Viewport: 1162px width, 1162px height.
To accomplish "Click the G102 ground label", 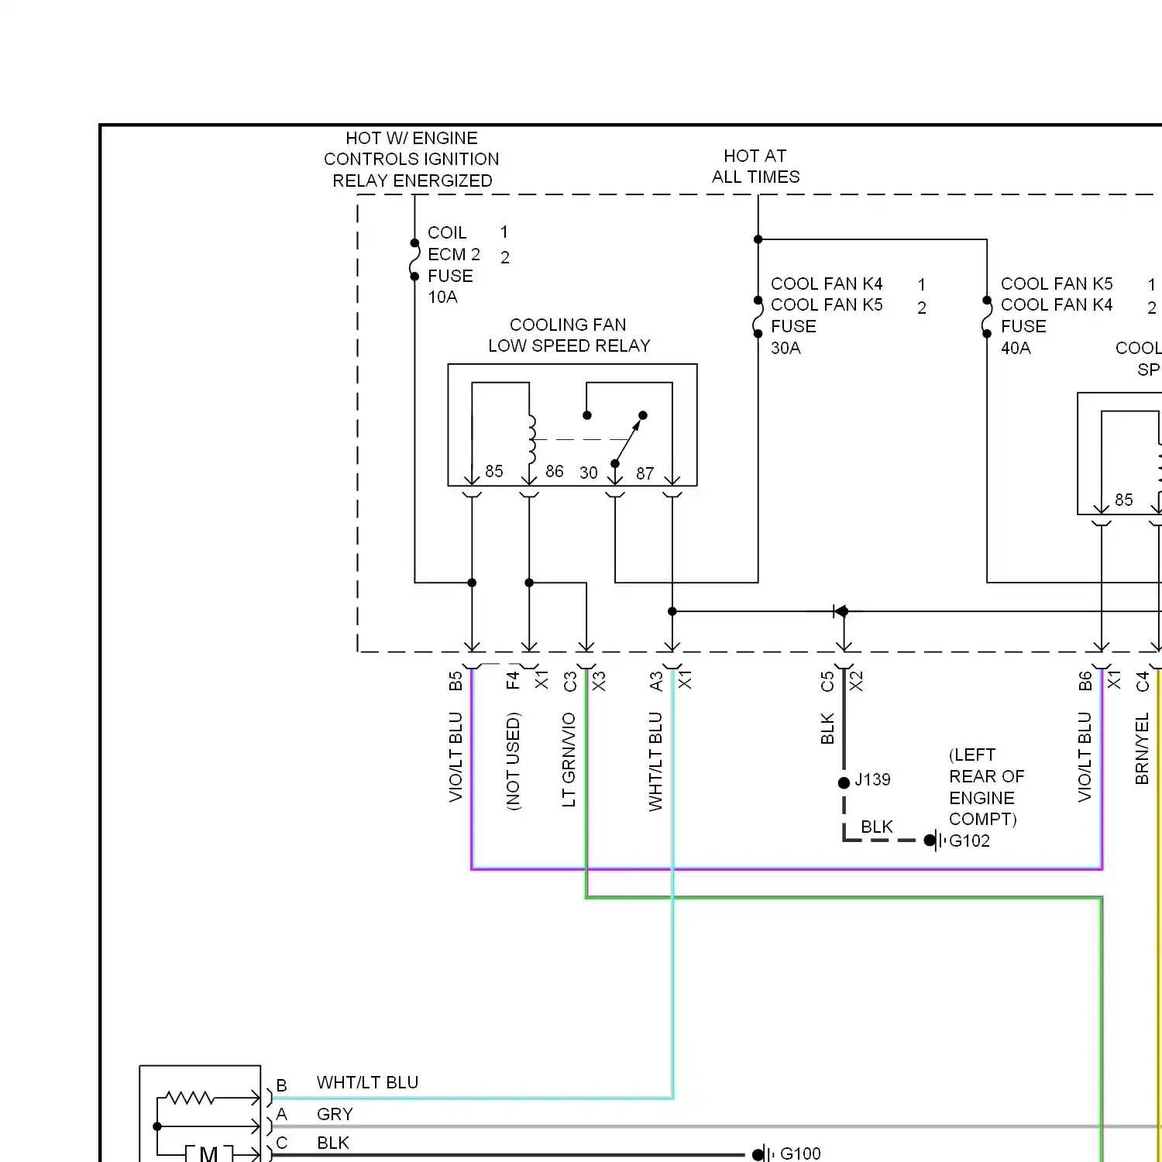I will pyautogui.click(x=969, y=841).
